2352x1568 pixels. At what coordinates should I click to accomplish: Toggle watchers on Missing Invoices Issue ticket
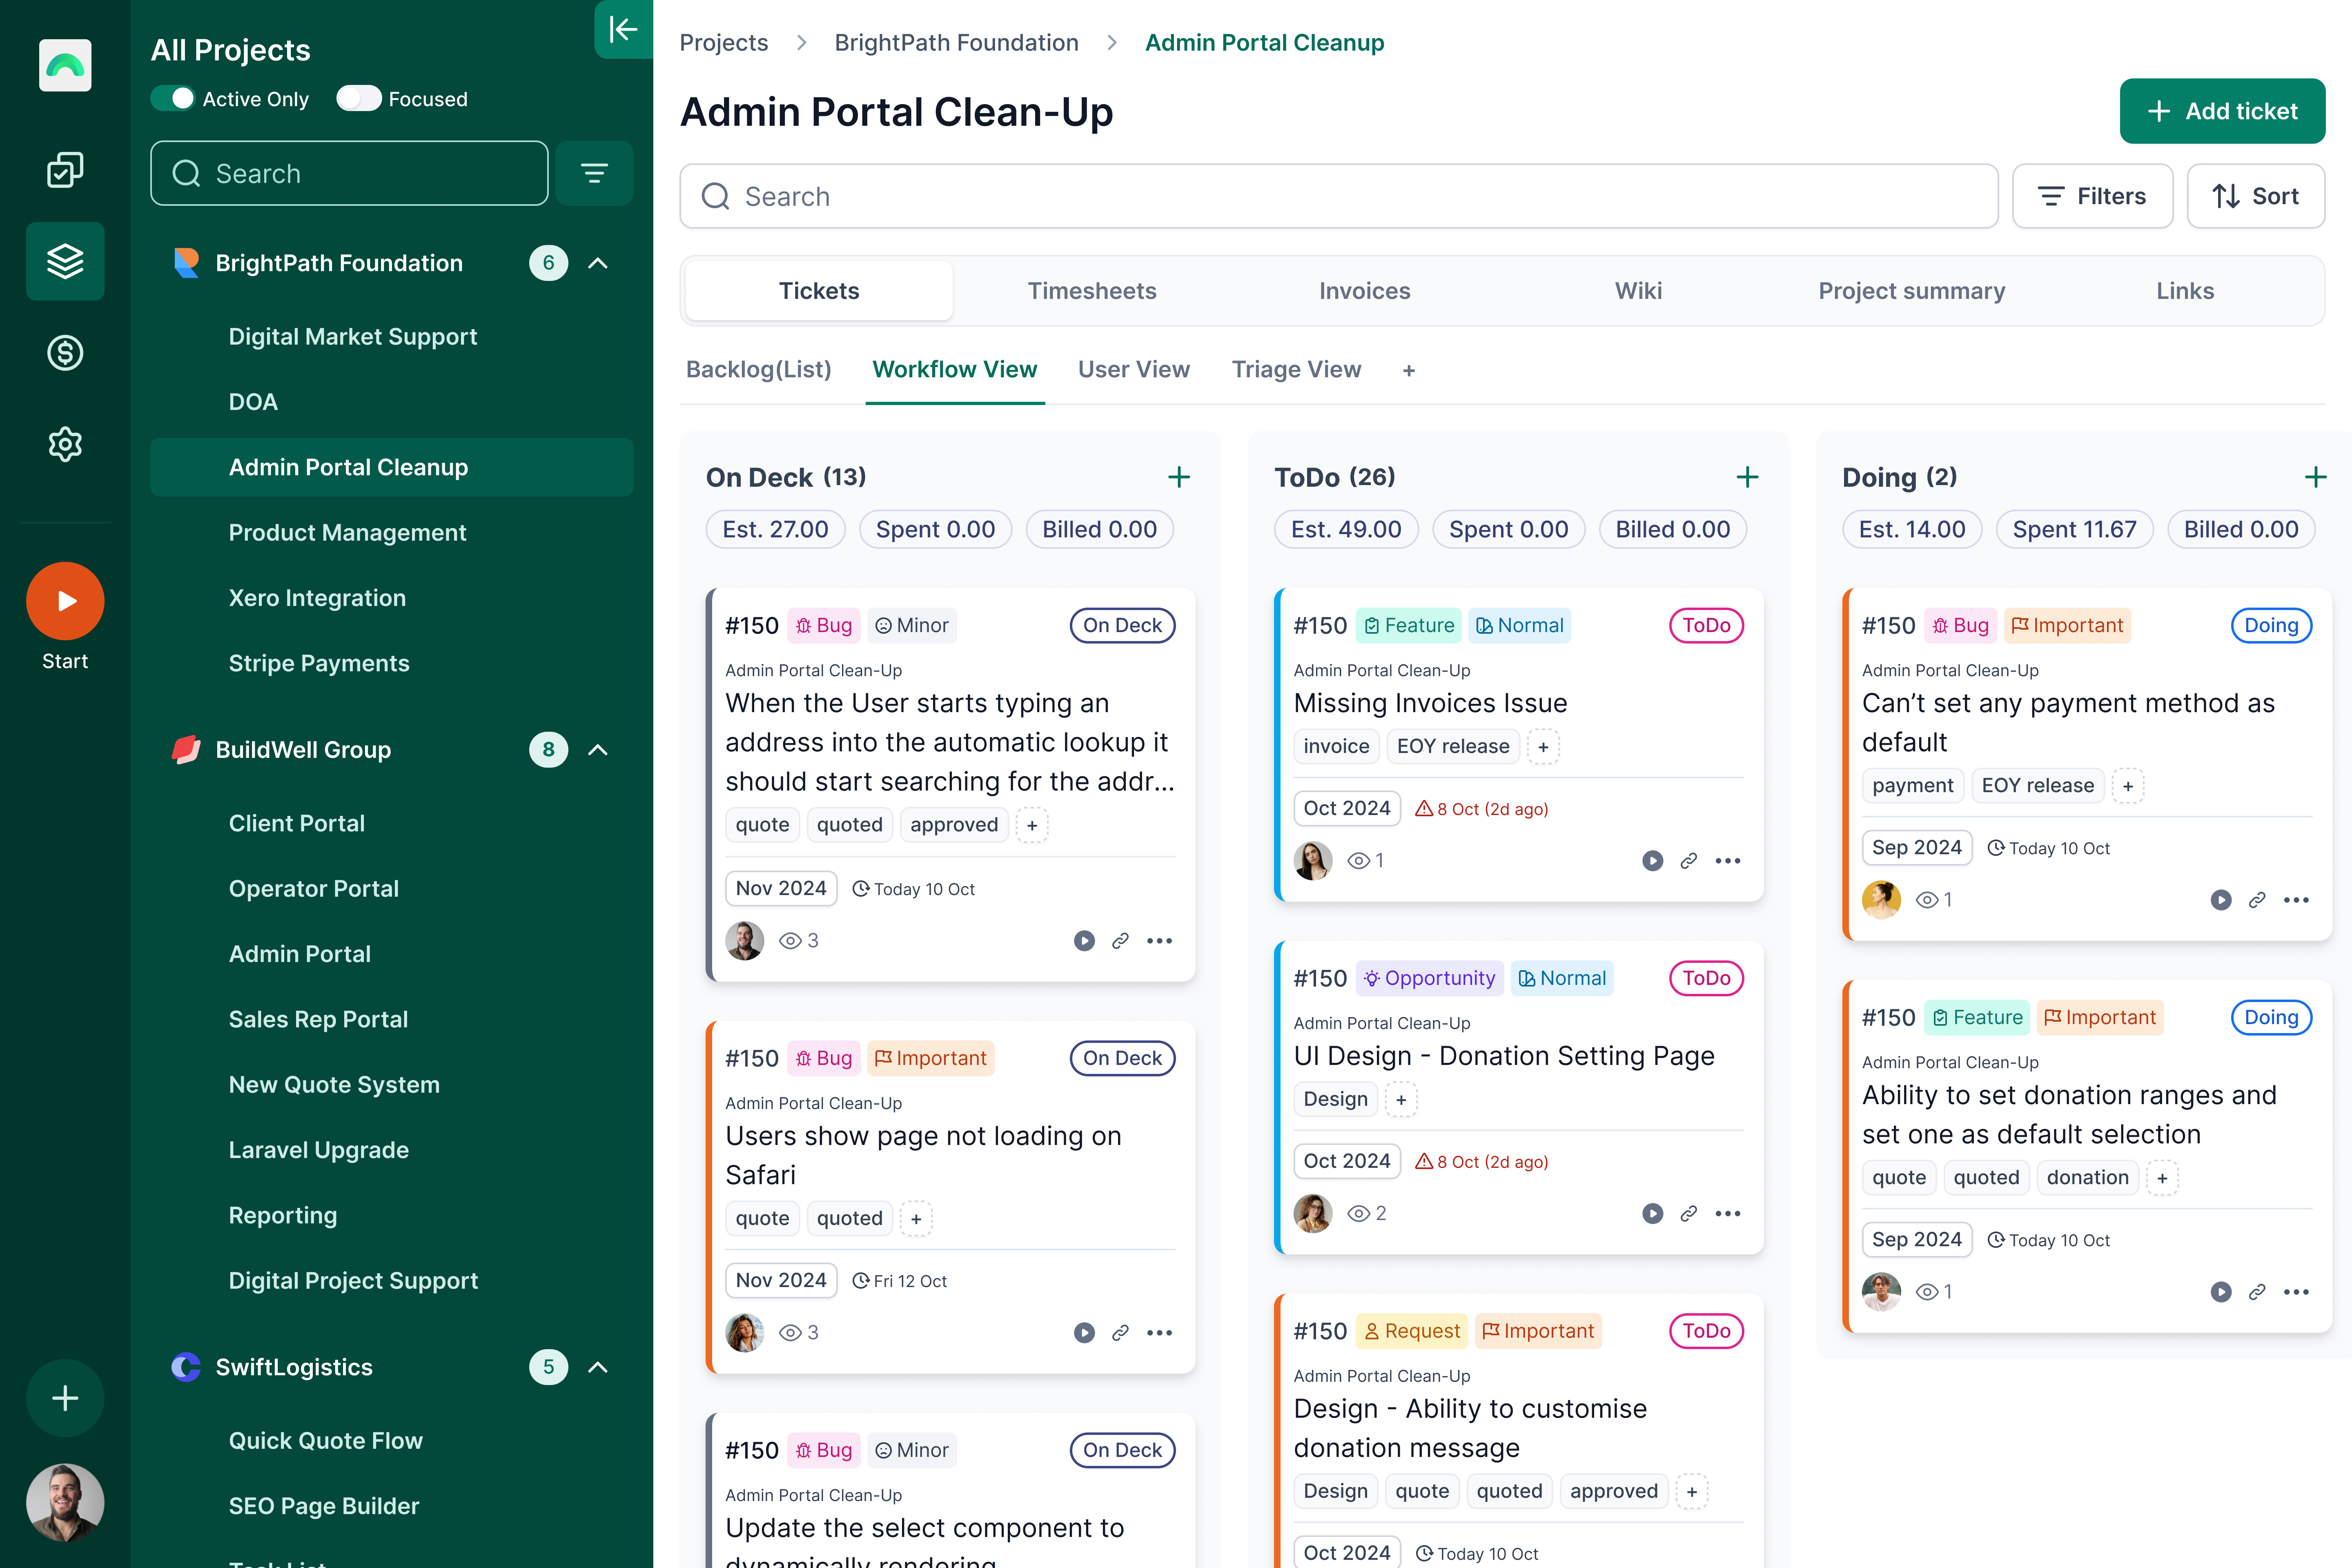click(x=1366, y=861)
